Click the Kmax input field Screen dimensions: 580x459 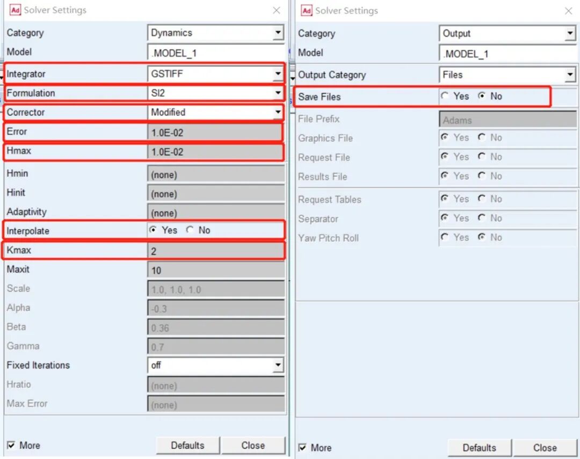(x=215, y=251)
